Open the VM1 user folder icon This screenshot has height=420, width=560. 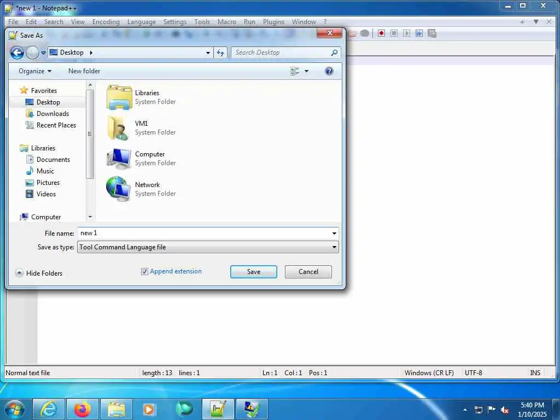(118, 128)
